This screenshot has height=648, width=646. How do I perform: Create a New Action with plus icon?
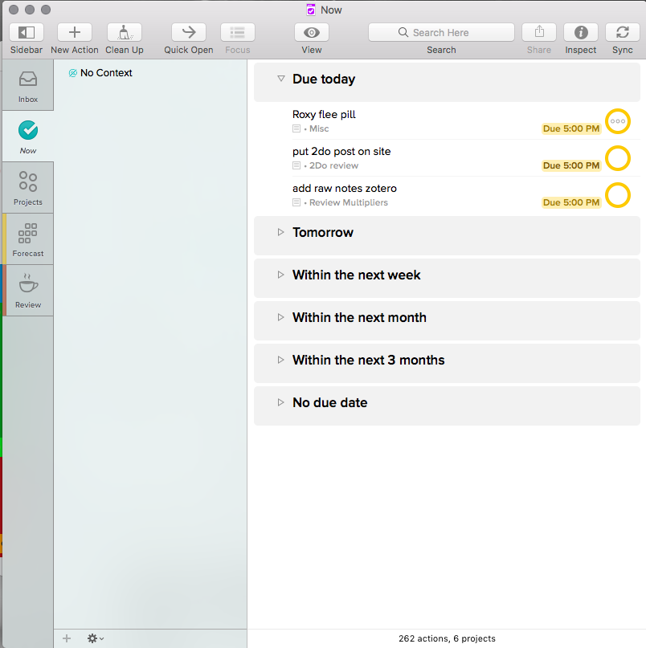pyautogui.click(x=75, y=33)
